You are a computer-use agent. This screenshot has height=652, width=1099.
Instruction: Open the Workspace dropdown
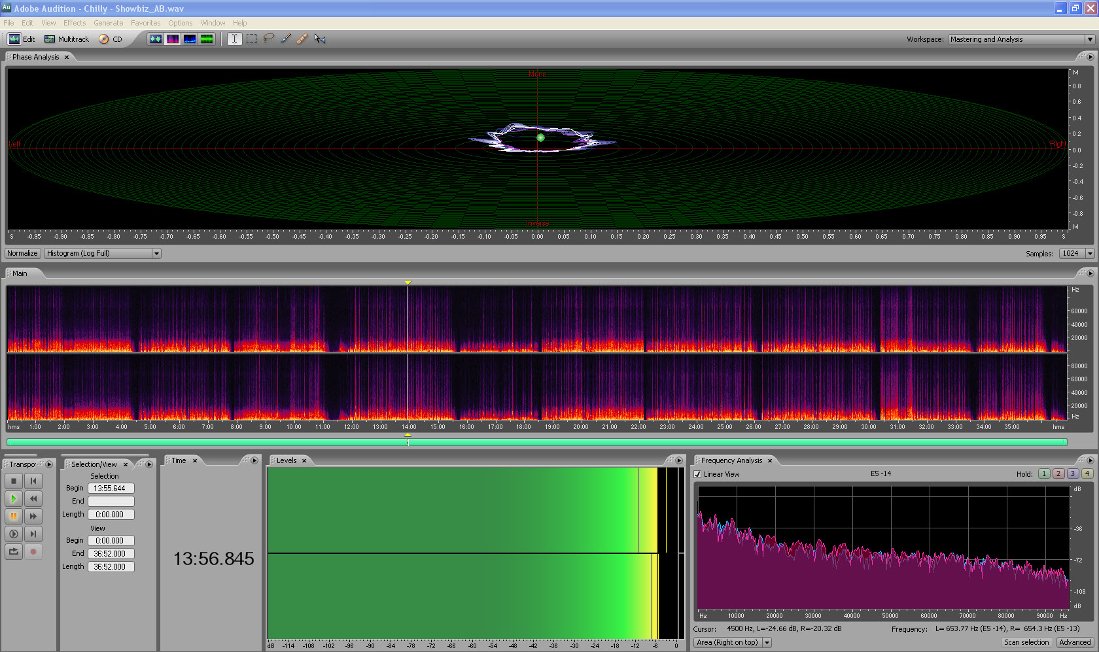click(1021, 39)
